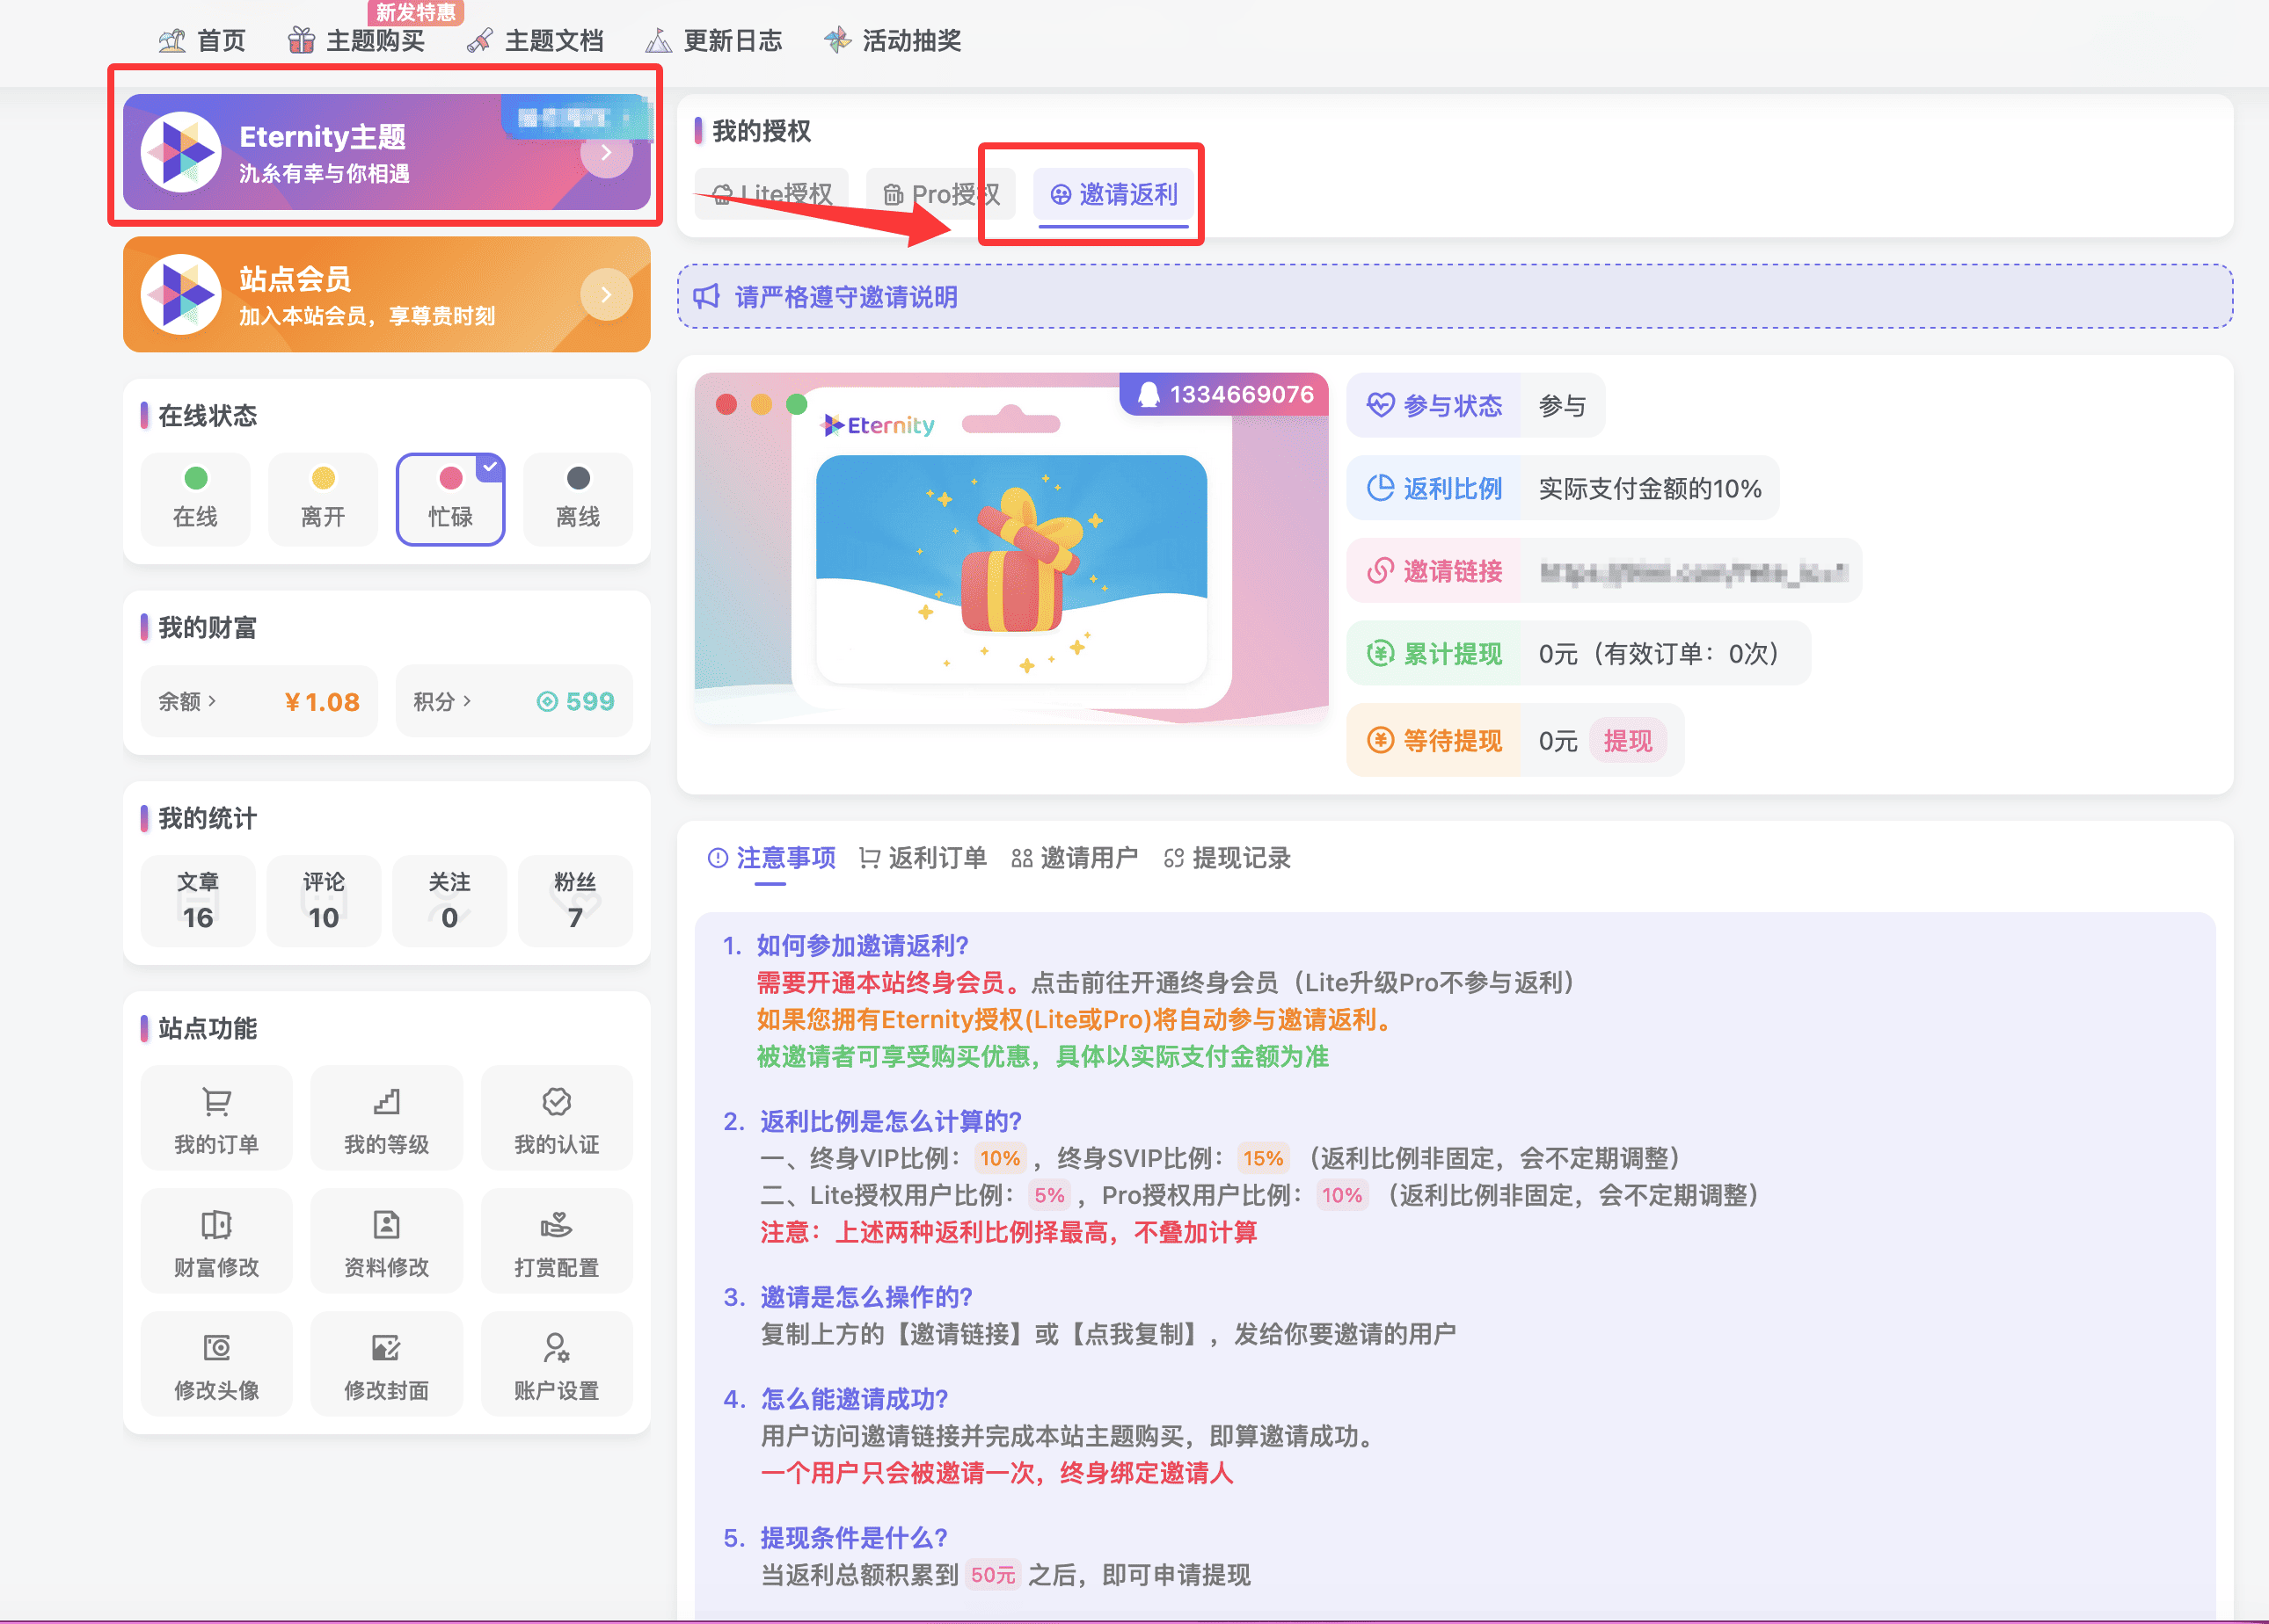Open the 打赏配置 reward icon
The image size is (2269, 1624).
point(556,1224)
